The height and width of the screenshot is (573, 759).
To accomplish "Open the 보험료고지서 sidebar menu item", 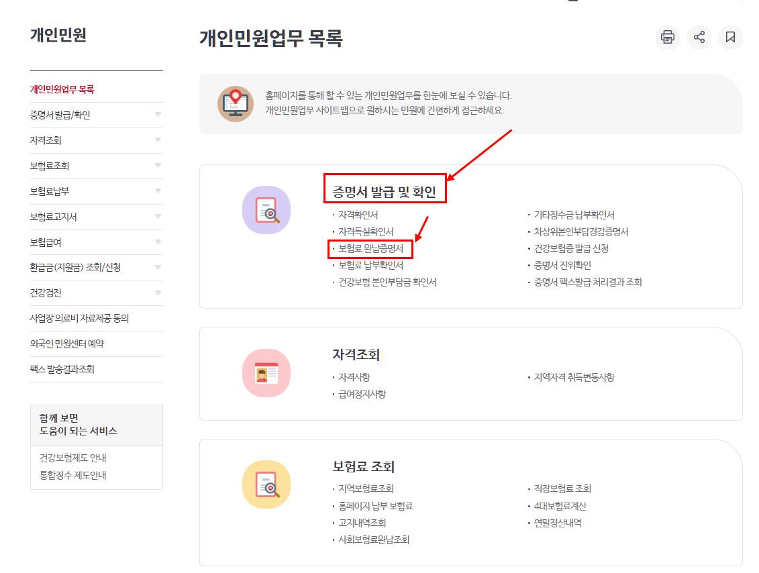I will click(x=53, y=216).
